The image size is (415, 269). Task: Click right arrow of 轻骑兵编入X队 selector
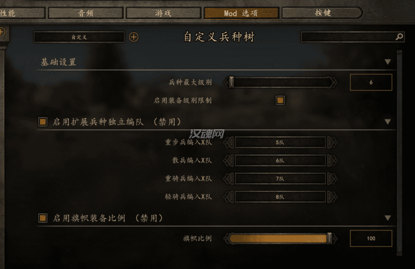(x=332, y=197)
